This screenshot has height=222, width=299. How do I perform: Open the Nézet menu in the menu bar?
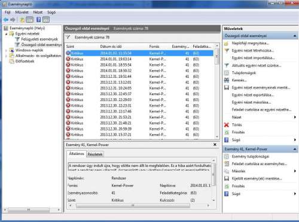click(38, 13)
